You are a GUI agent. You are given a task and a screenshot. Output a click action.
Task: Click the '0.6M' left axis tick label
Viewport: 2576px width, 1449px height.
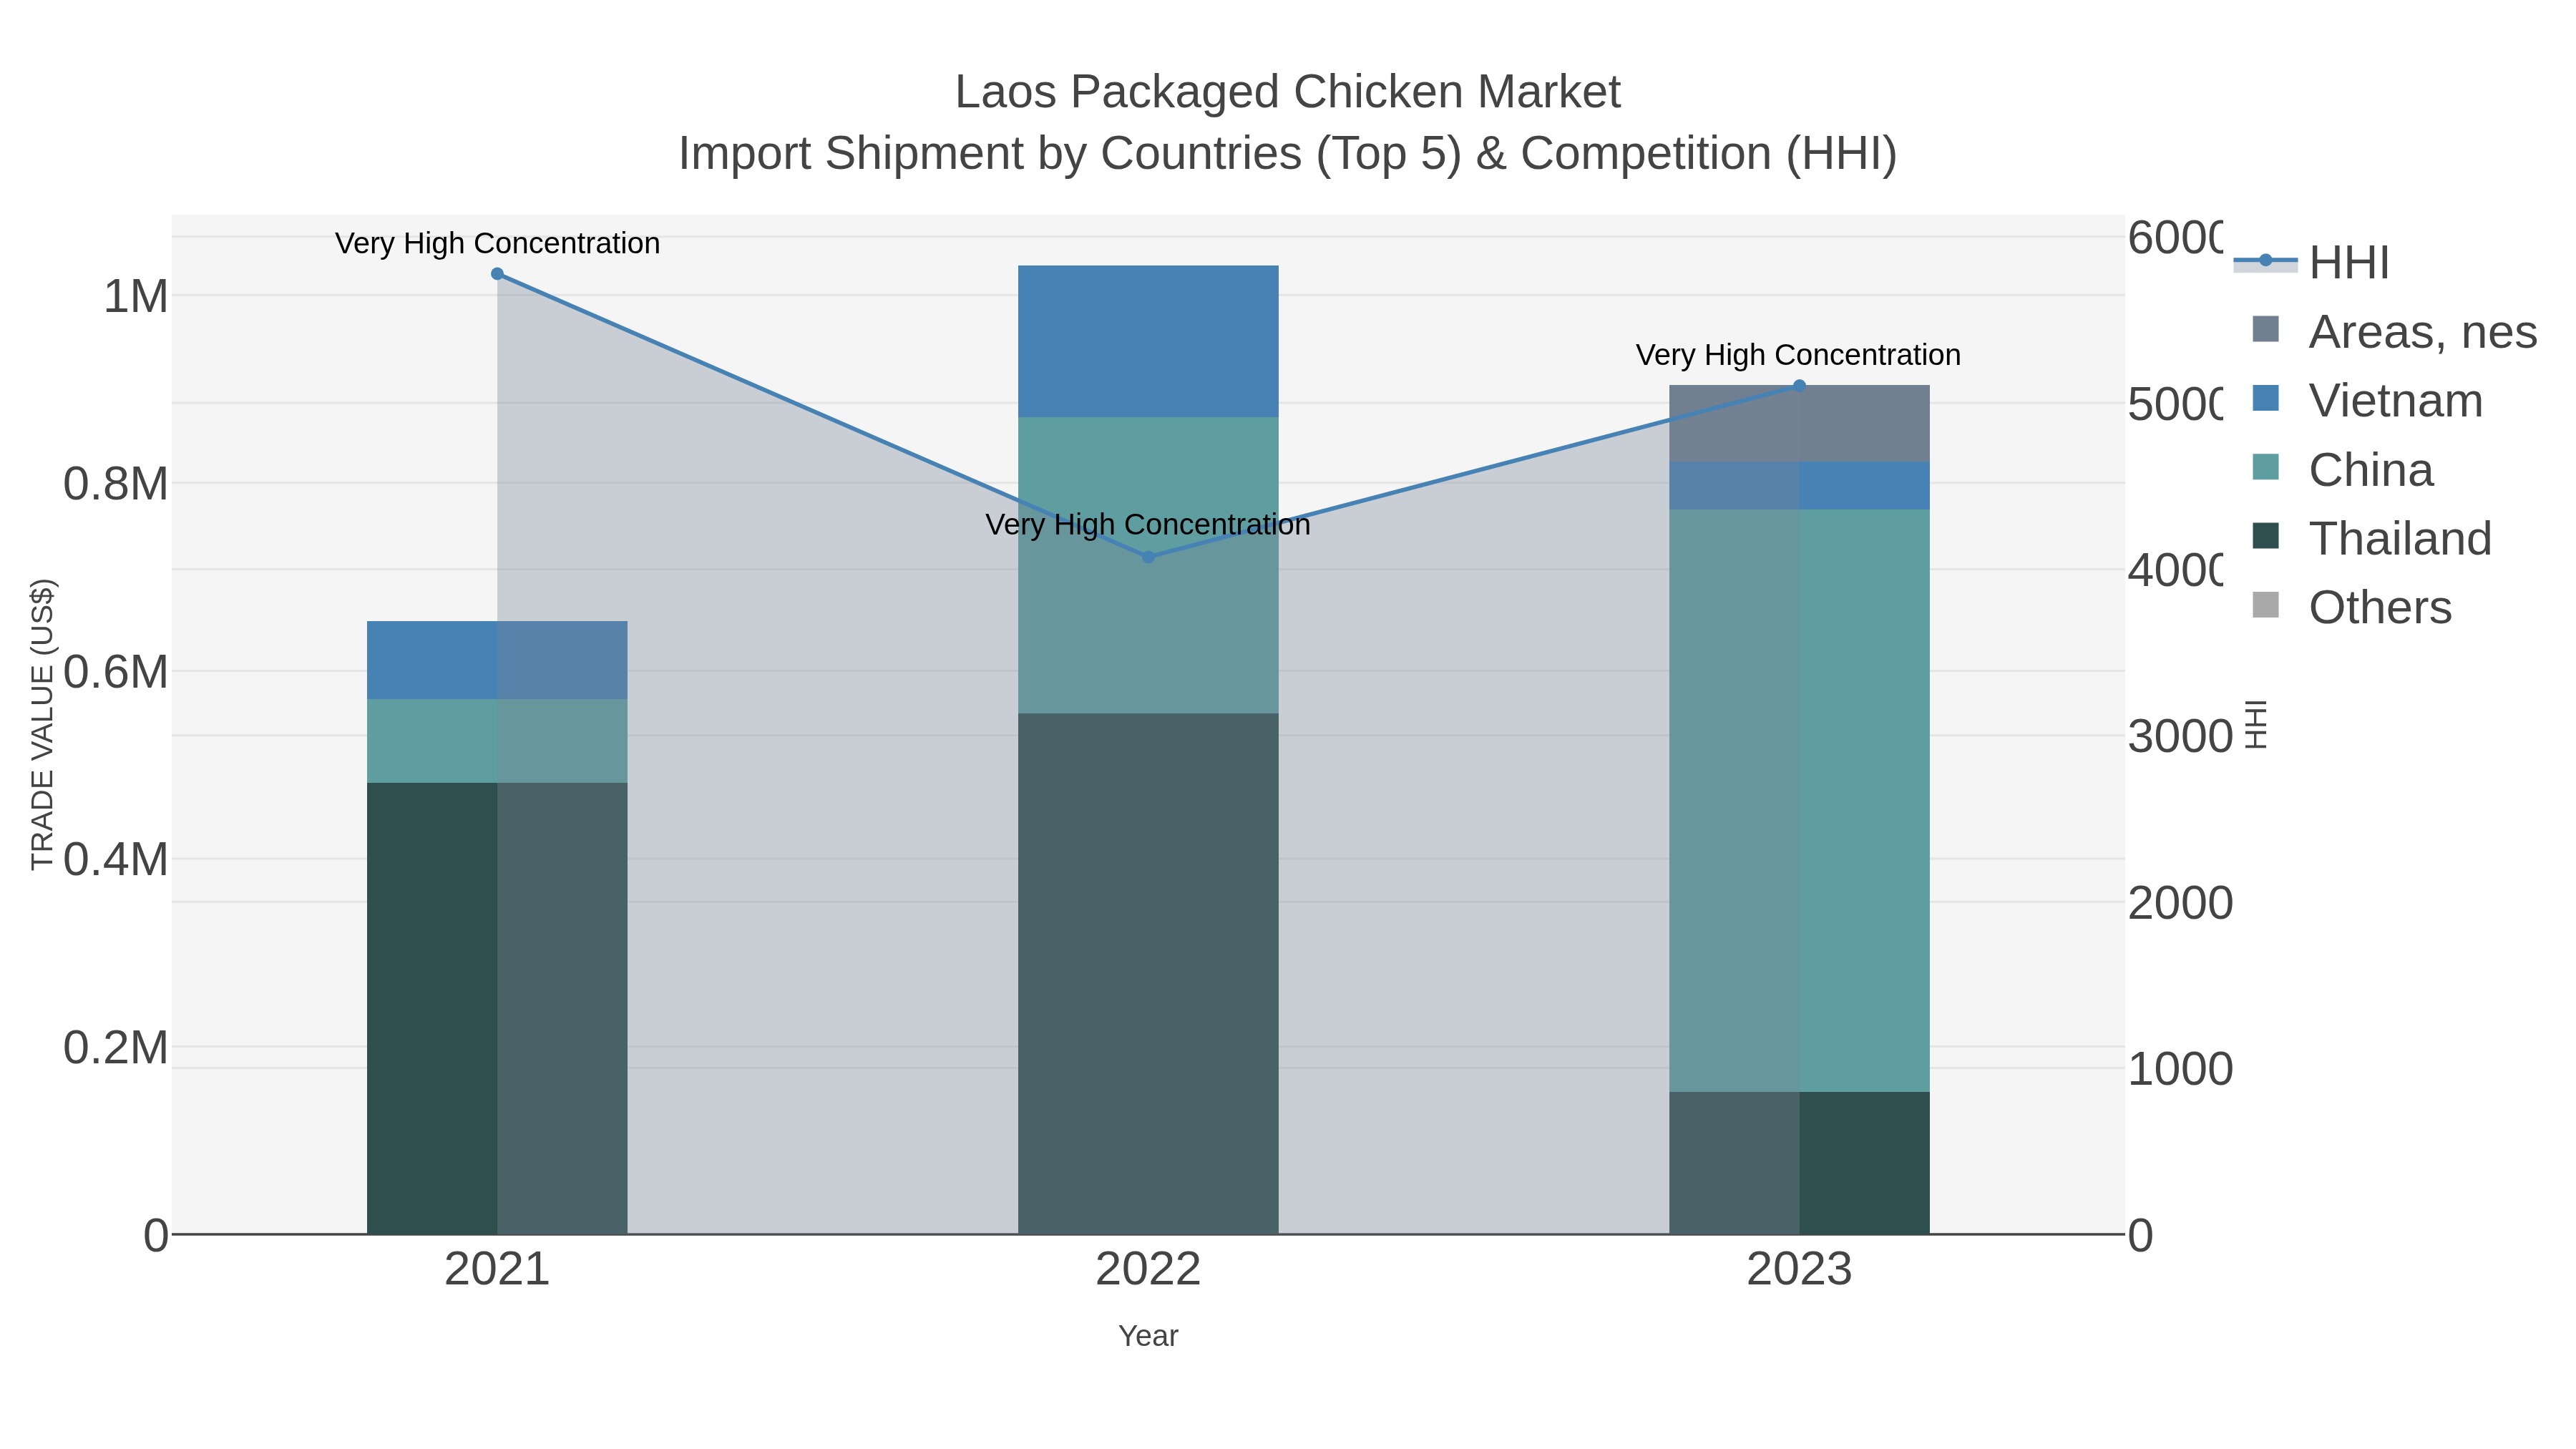tap(116, 672)
